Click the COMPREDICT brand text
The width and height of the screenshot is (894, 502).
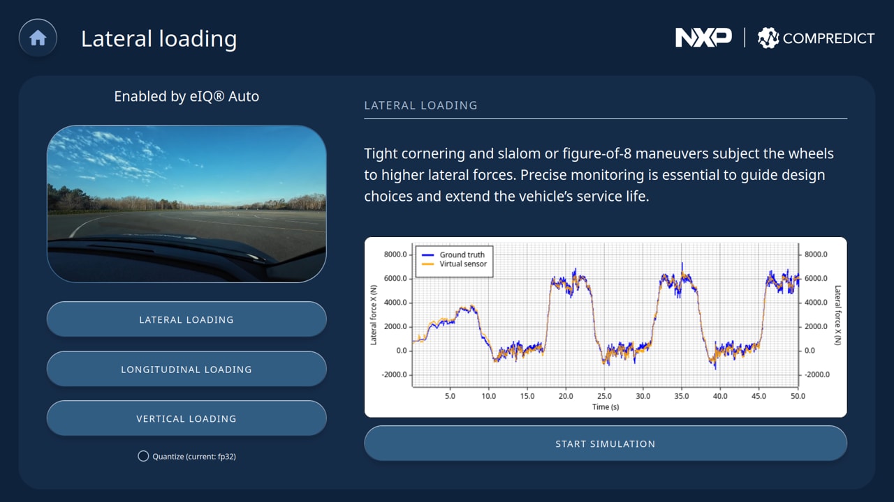(x=828, y=38)
